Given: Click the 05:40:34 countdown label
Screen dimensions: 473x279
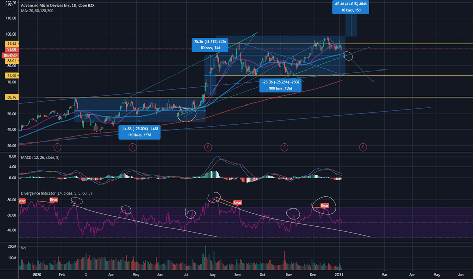Looking at the screenshot, I should [x=10, y=55].
